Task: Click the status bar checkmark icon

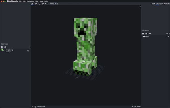Action: 32,107
